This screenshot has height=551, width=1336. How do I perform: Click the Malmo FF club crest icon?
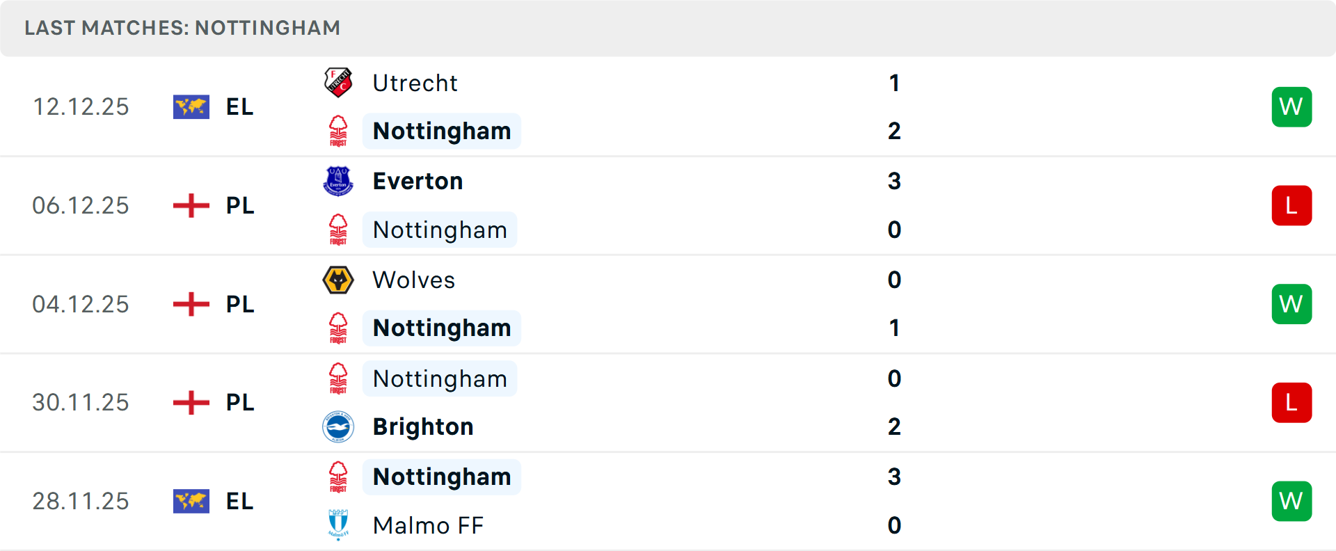click(338, 525)
